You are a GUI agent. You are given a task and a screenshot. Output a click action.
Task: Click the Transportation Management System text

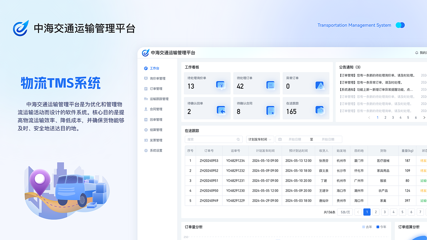(354, 25)
